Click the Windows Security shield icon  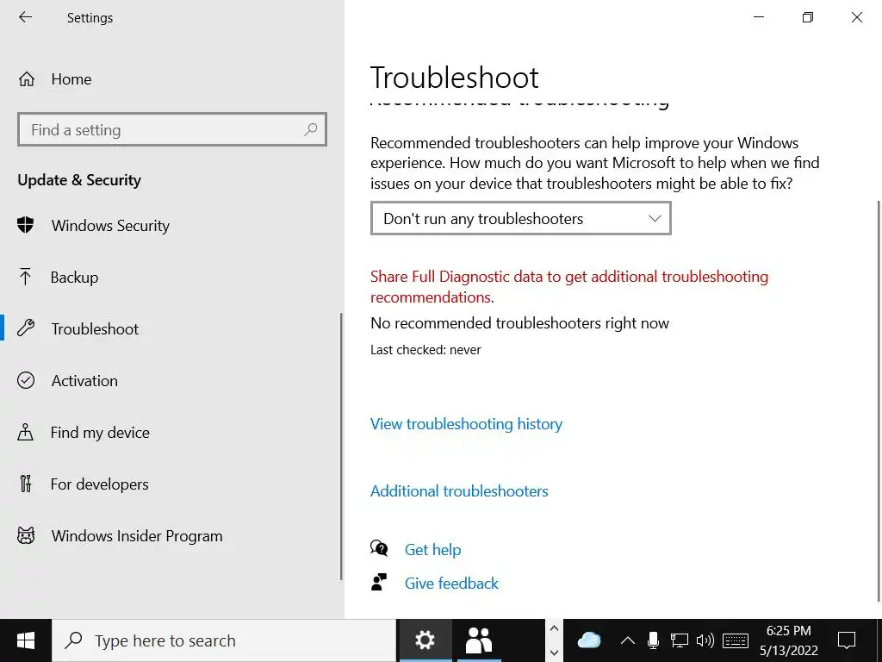click(x=25, y=225)
